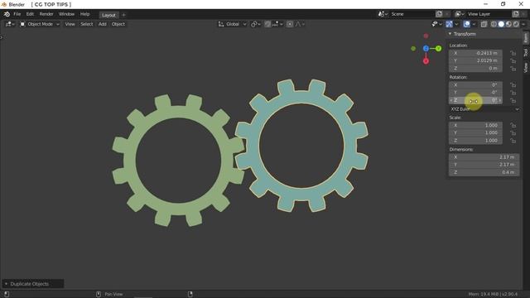Open the viewport Add menu
Viewport: 530px width, 298px height.
coord(103,24)
